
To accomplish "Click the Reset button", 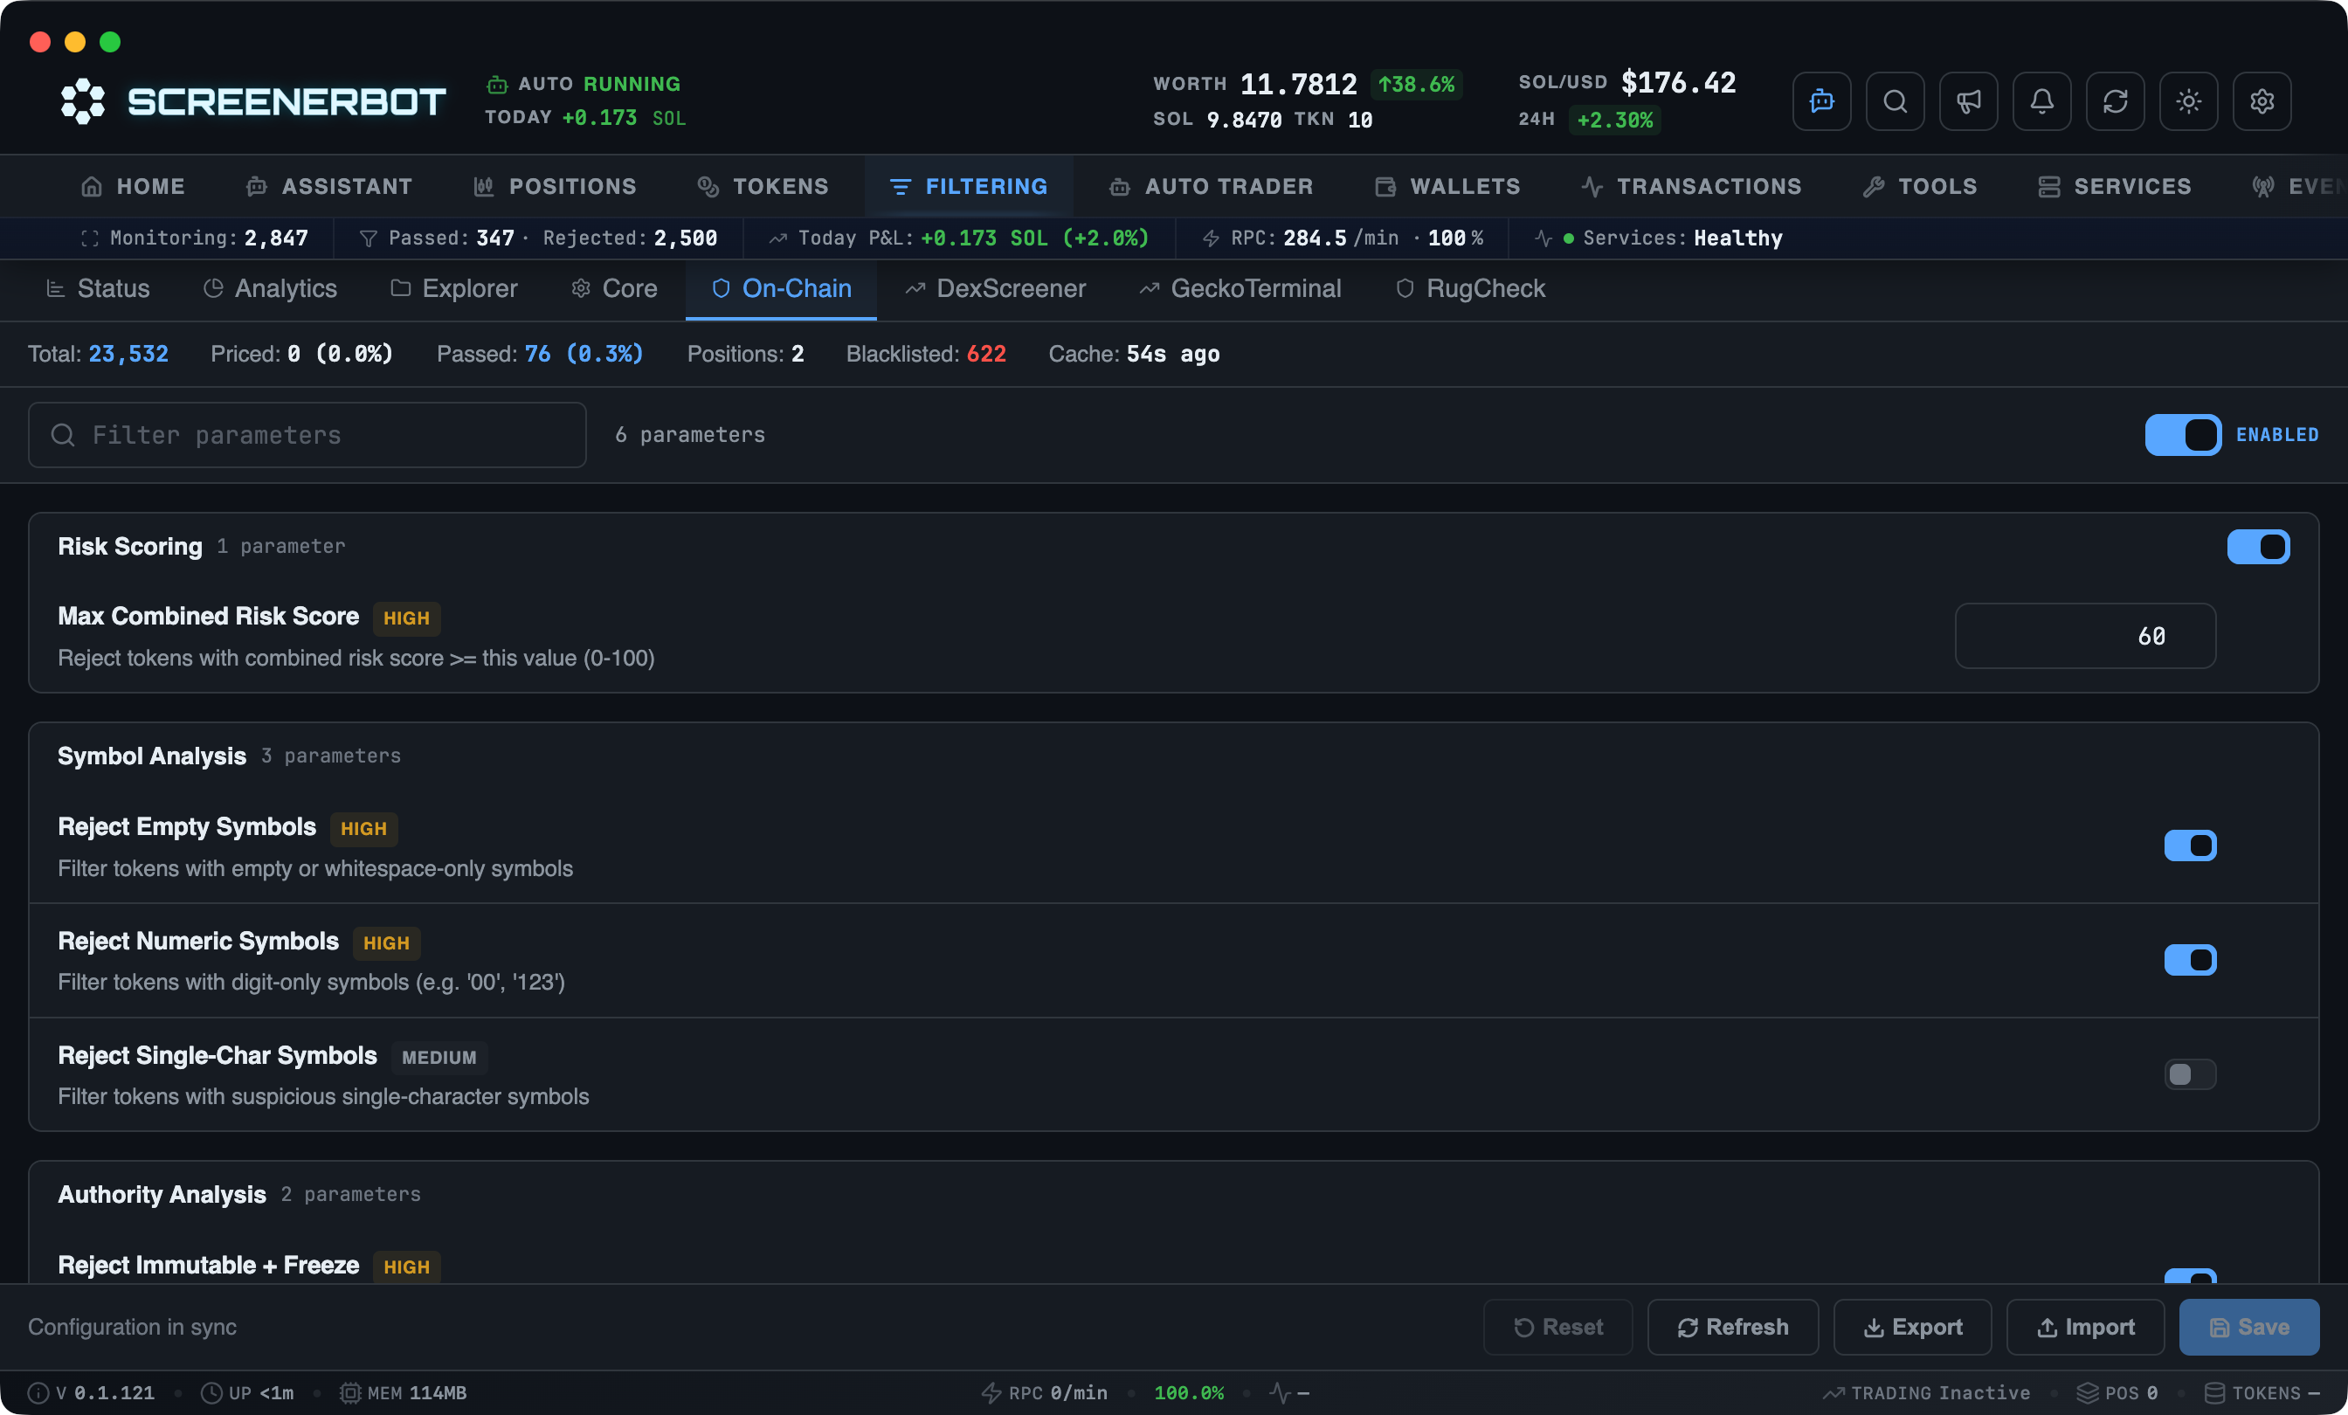I will coord(1557,1328).
